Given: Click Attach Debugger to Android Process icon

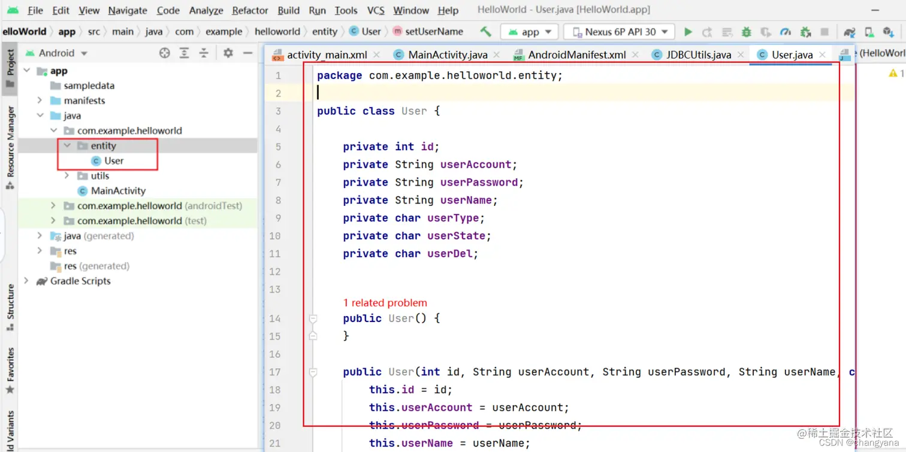Looking at the screenshot, I should coord(805,32).
